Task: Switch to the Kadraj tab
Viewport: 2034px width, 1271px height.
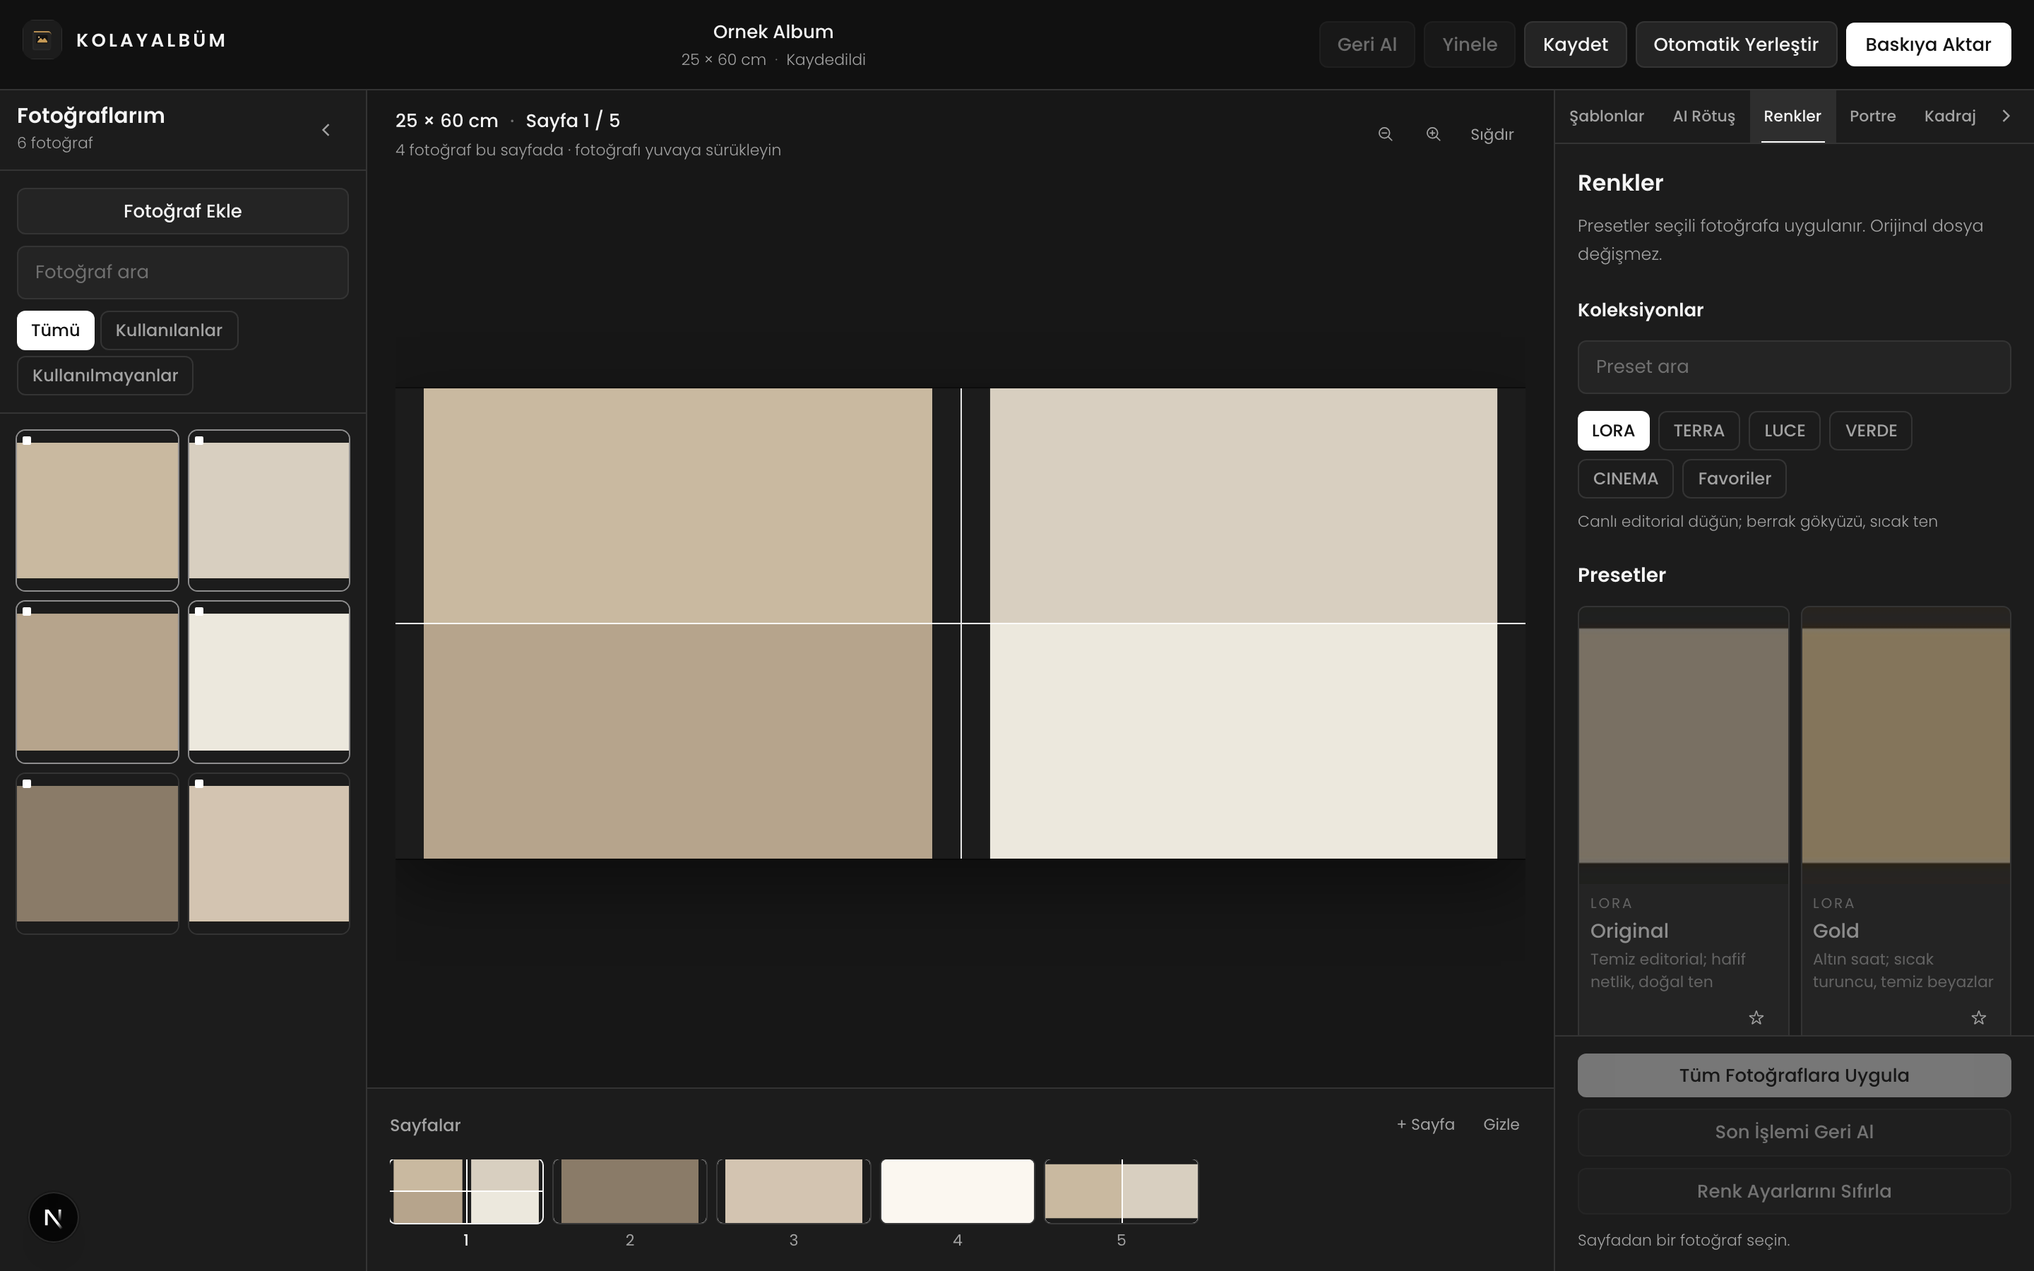Action: (x=1949, y=116)
